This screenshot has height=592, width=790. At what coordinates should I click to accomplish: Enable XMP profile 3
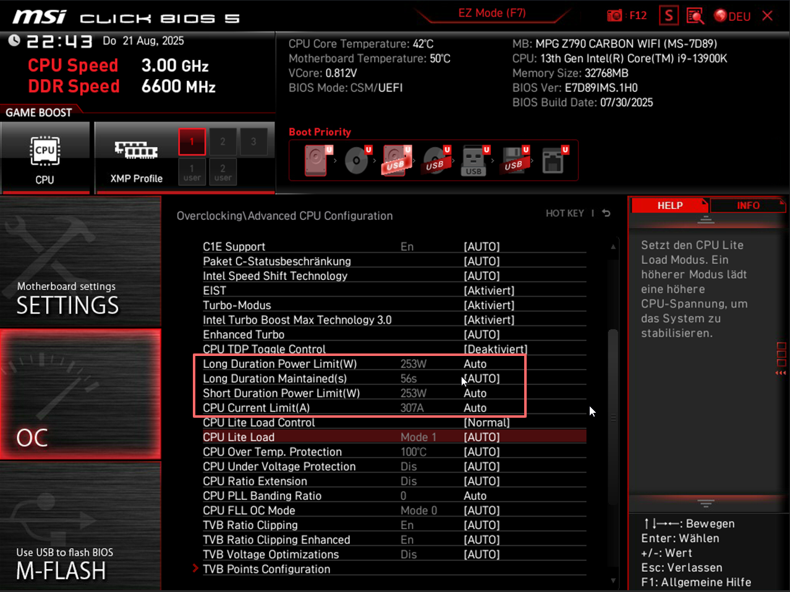tap(253, 142)
